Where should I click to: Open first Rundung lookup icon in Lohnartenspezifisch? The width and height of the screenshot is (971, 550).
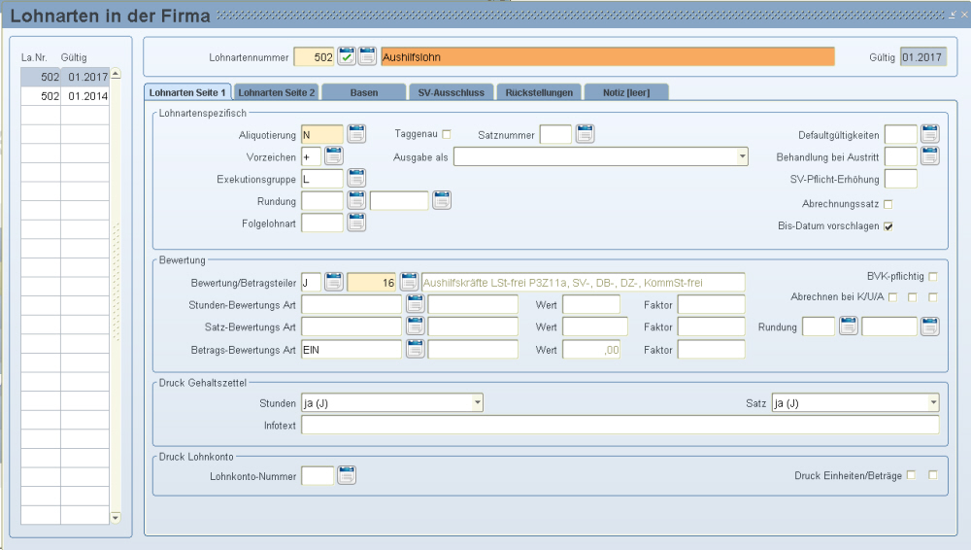356,200
